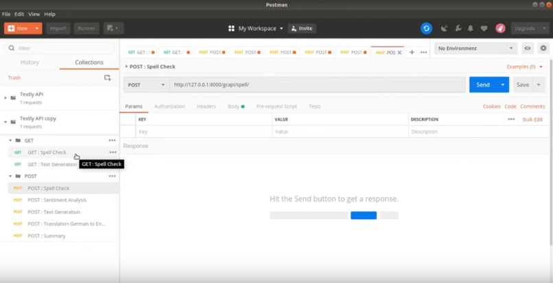Open the Trash link

(x=14, y=77)
